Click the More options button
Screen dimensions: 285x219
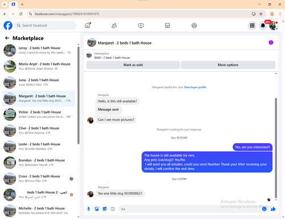228,65
